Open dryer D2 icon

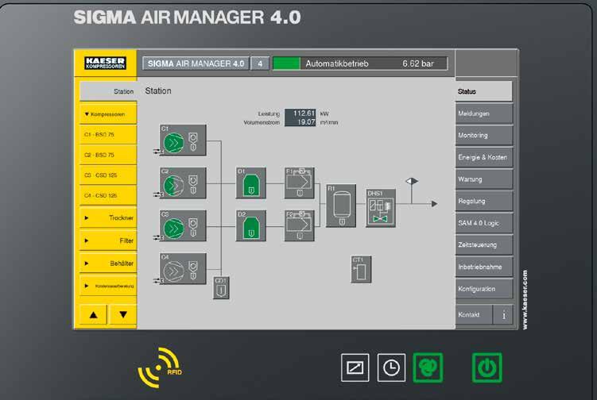(251, 226)
